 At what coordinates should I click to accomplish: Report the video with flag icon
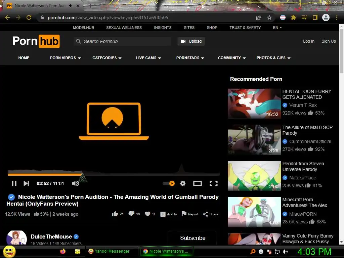(190, 214)
